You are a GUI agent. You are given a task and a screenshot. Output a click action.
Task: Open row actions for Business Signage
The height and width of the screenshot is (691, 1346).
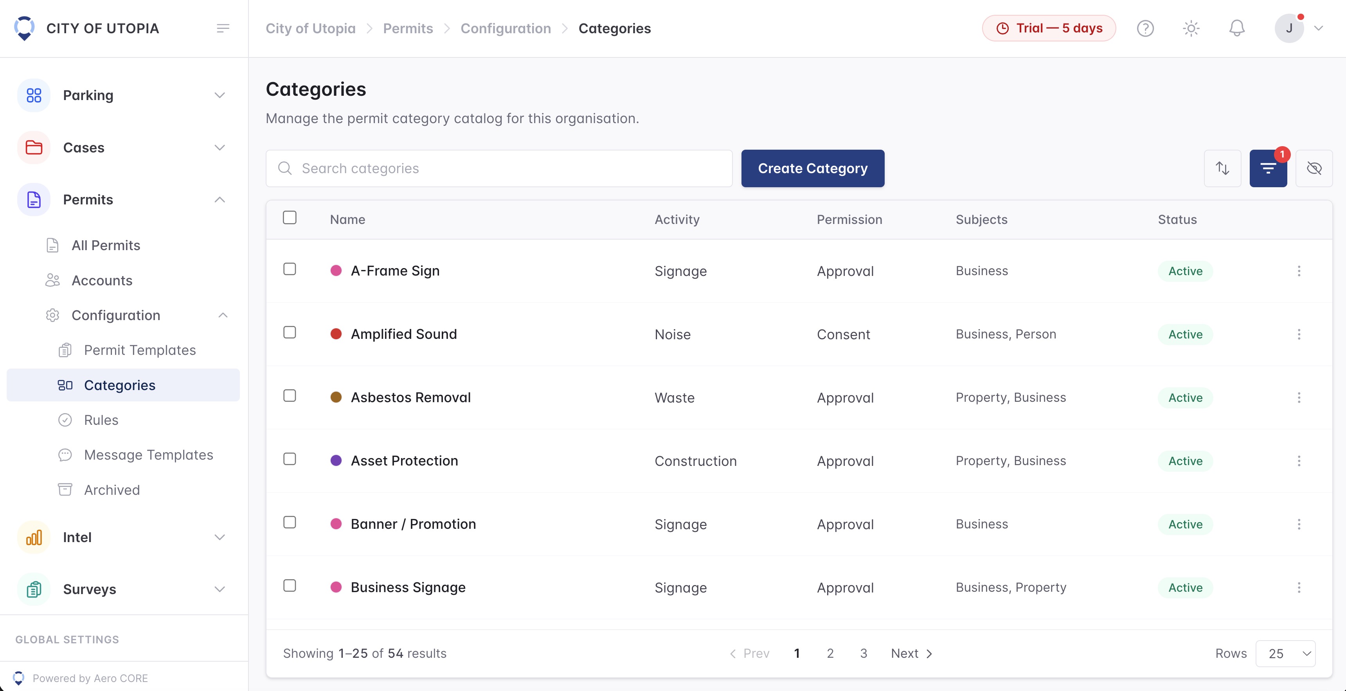pos(1299,588)
